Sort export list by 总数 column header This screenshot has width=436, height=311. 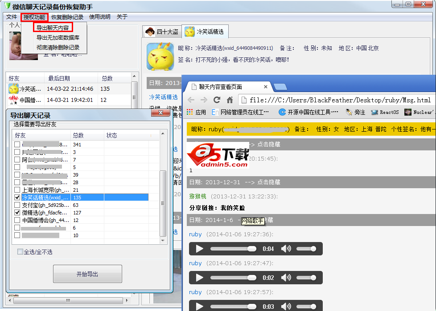click(x=78, y=135)
